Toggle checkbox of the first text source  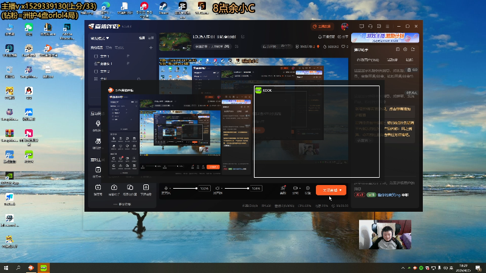click(x=96, y=56)
